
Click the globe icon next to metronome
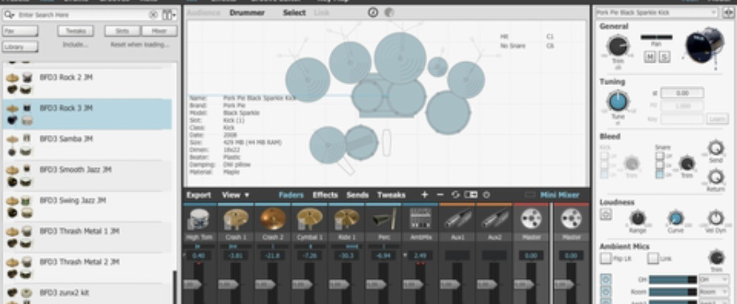[x=389, y=12]
